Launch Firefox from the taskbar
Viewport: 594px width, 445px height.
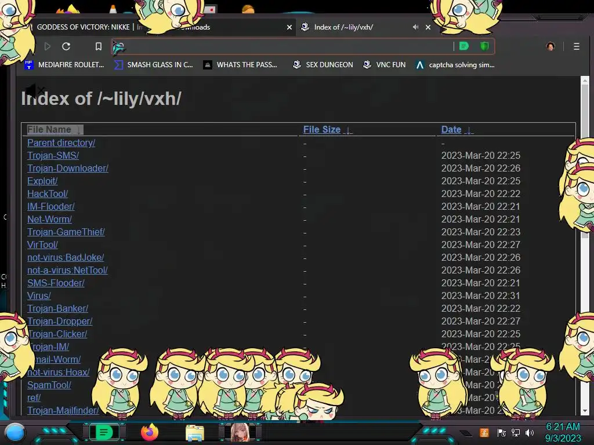tap(149, 432)
